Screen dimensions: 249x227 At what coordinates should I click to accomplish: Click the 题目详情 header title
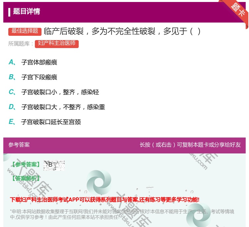pyautogui.click(x=27, y=11)
